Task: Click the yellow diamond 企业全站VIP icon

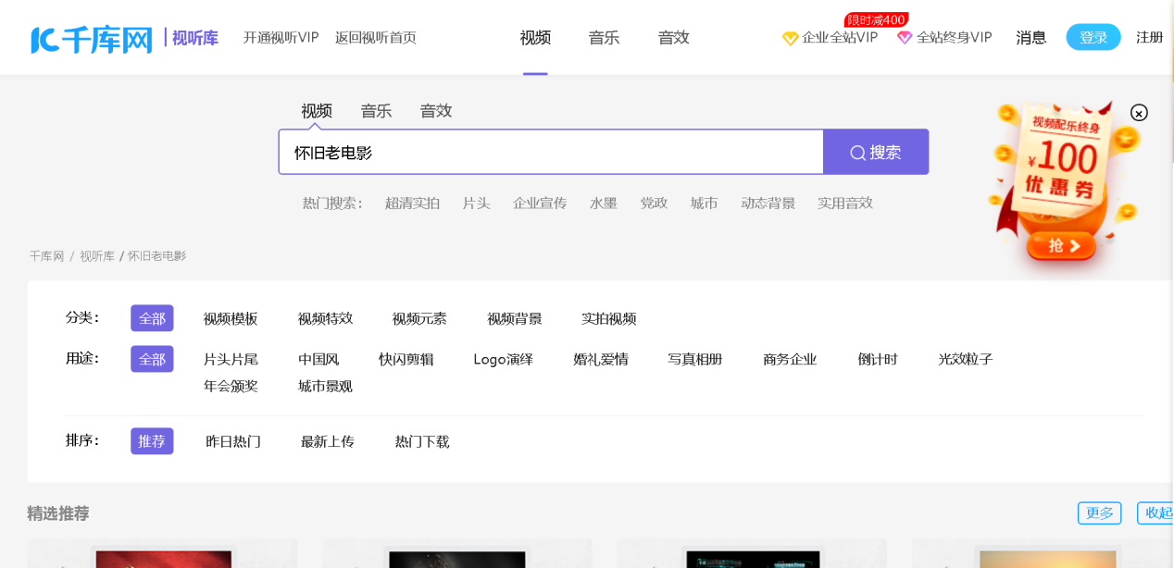Action: [790, 38]
